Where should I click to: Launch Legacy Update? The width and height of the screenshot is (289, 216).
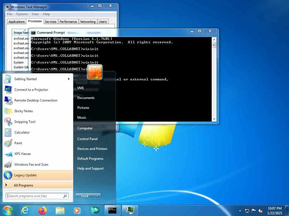pyautogui.click(x=38, y=175)
